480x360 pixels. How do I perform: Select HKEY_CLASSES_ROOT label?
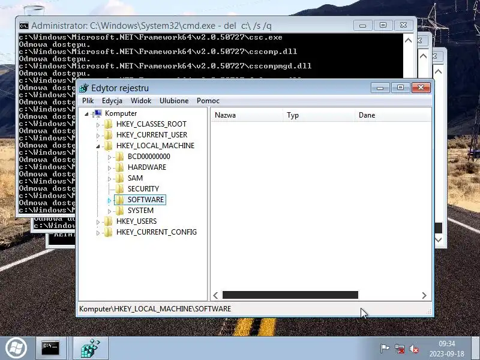coord(151,124)
